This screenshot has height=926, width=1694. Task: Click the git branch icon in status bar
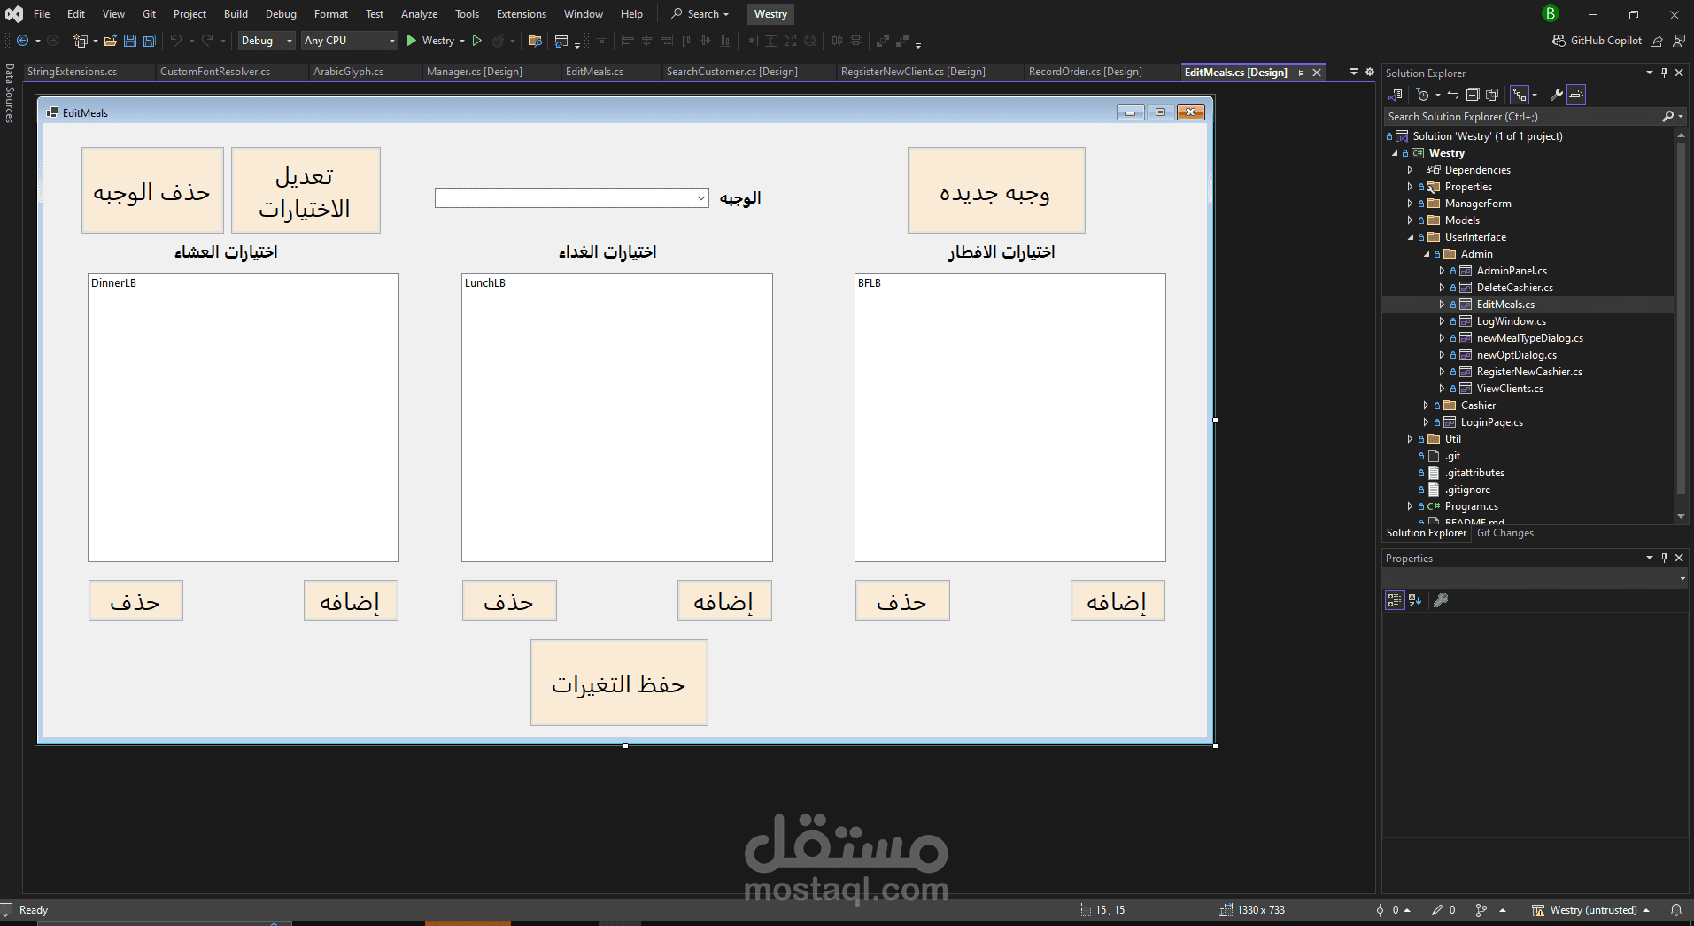(1481, 910)
